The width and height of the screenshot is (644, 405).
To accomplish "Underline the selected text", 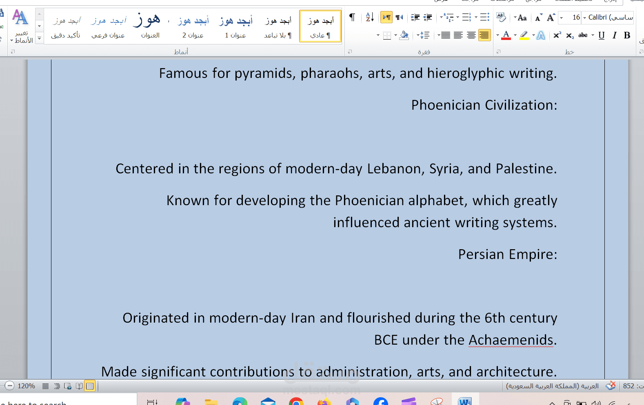I will (601, 35).
